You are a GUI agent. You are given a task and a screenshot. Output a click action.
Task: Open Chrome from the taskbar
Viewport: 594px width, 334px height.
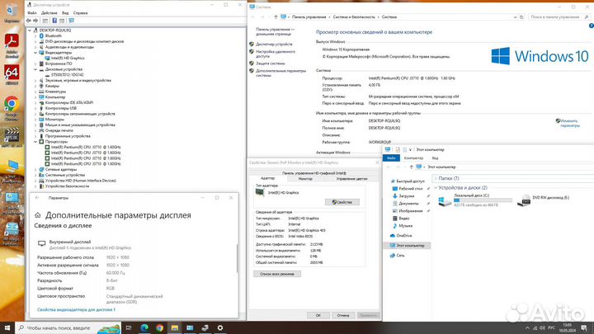159,327
